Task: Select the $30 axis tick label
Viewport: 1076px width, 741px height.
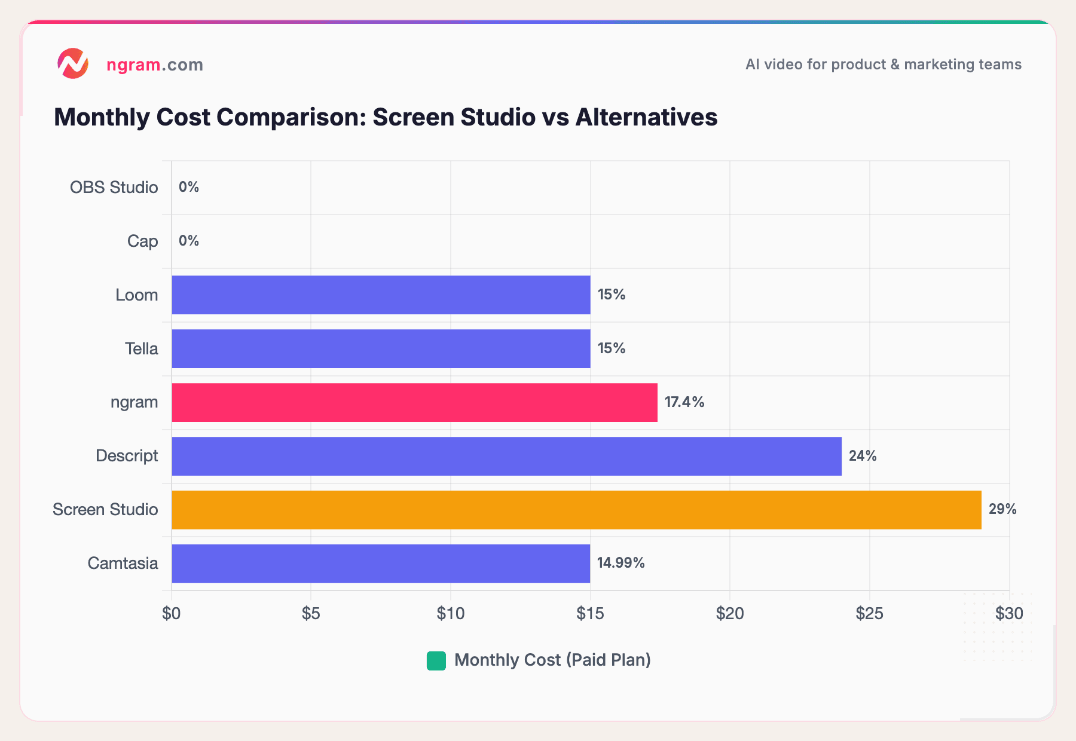Action: [x=1010, y=613]
